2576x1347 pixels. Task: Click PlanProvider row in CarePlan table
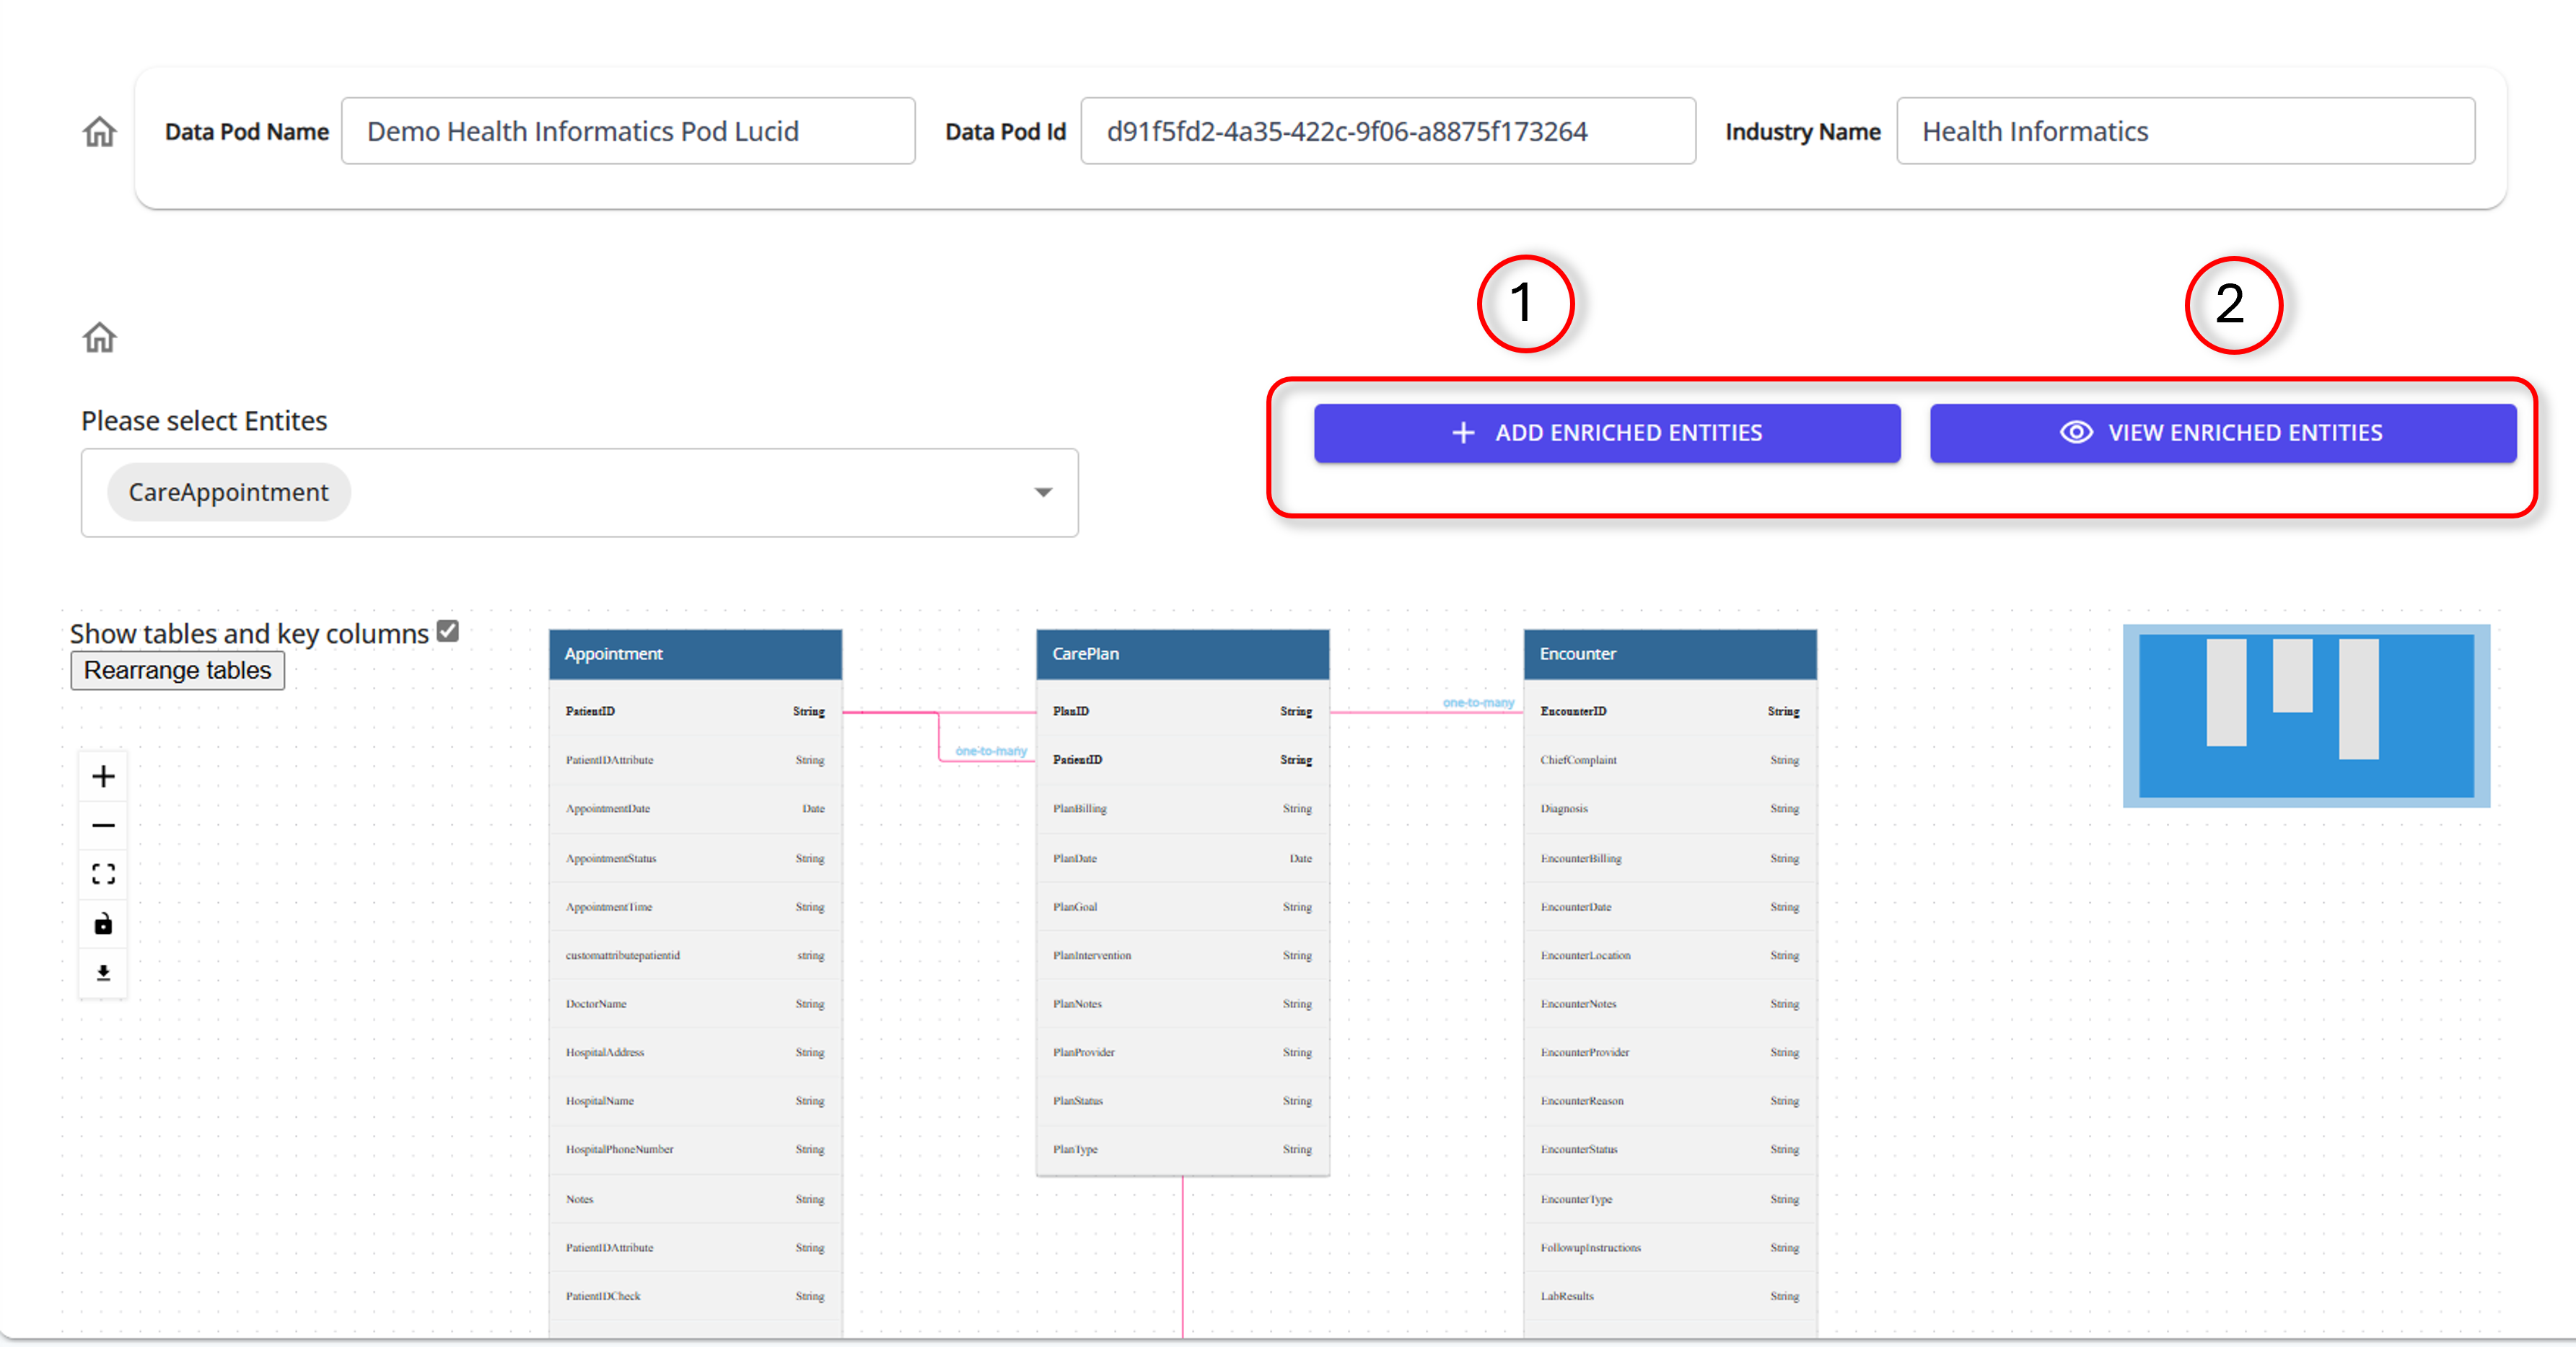point(1183,1054)
